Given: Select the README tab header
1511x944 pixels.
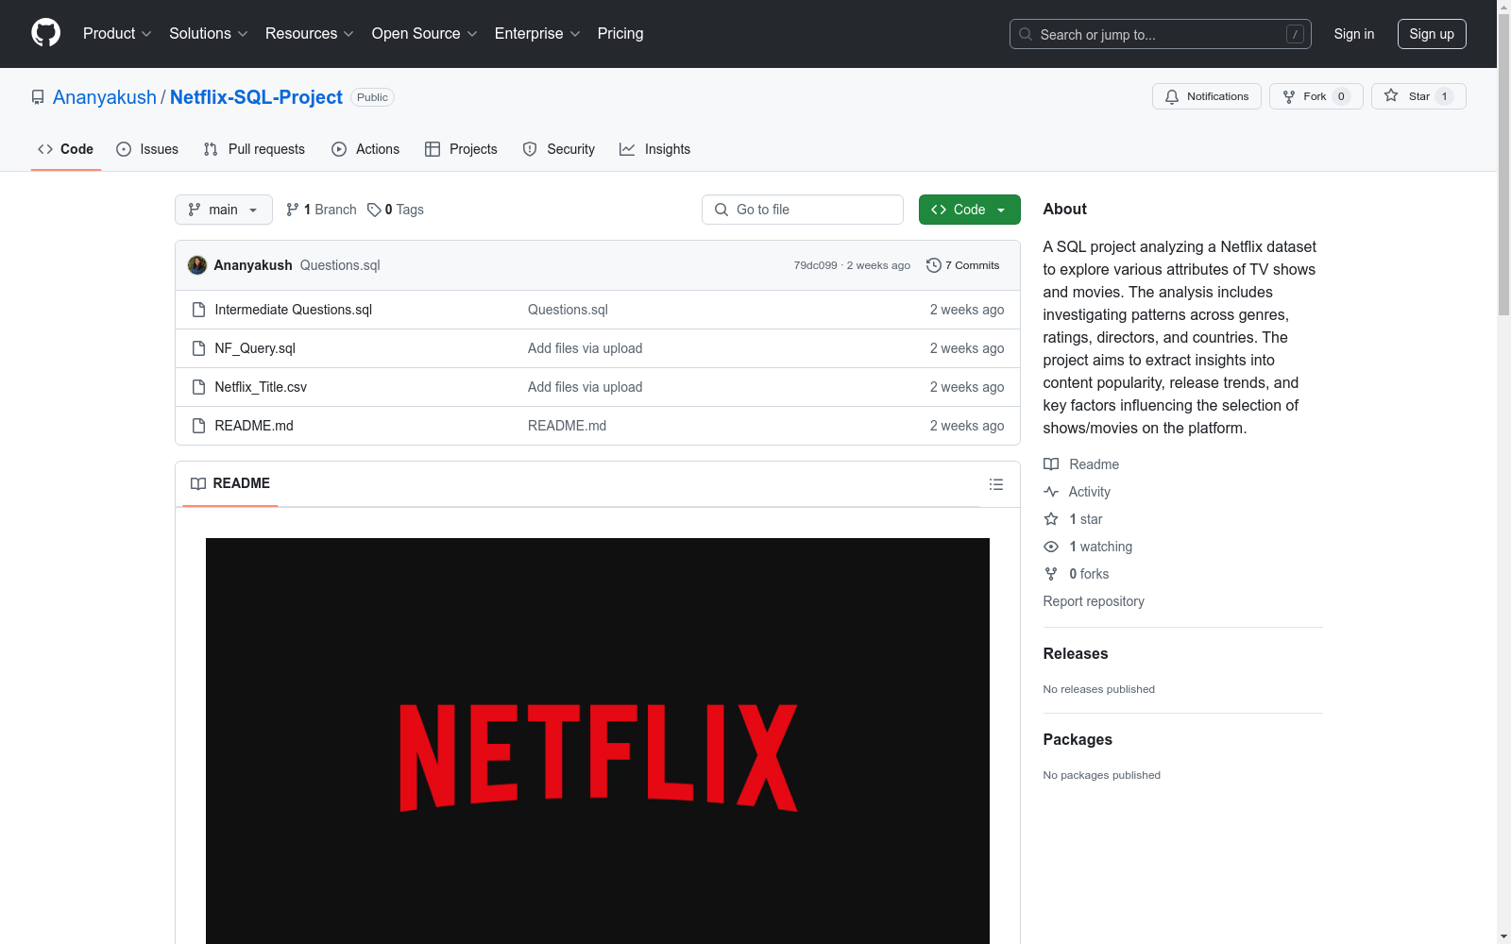Looking at the screenshot, I should point(230,483).
